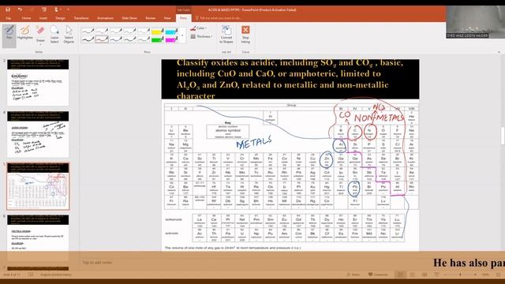The image size is (505, 284).
Task: Click the zoom out minus button
Action: [445, 275]
